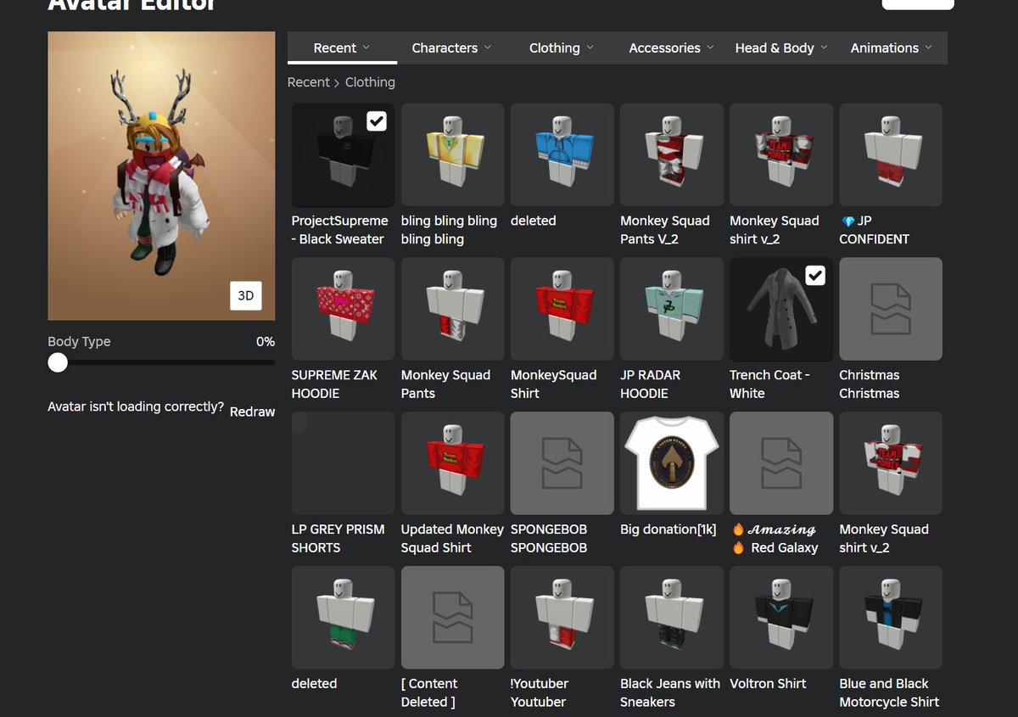Choose the blue deleted shirt thumbnail
The image size is (1018, 717).
click(562, 155)
